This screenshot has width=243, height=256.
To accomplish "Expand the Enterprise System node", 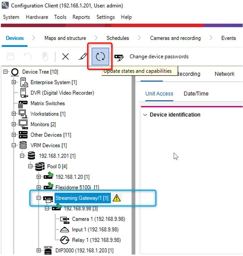I will click(14, 82).
